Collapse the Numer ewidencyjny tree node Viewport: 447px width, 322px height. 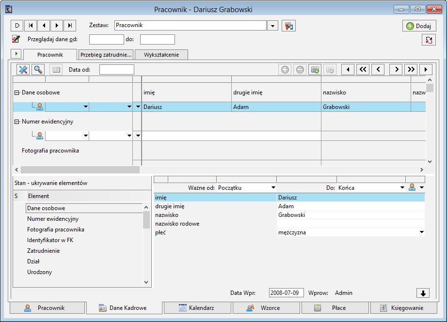click(17, 122)
